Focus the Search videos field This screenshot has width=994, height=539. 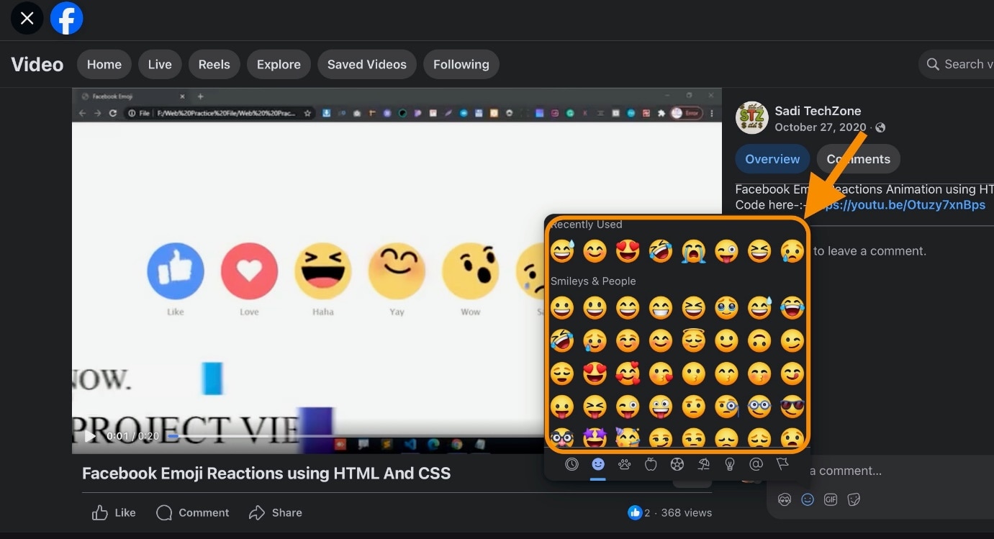tap(957, 64)
